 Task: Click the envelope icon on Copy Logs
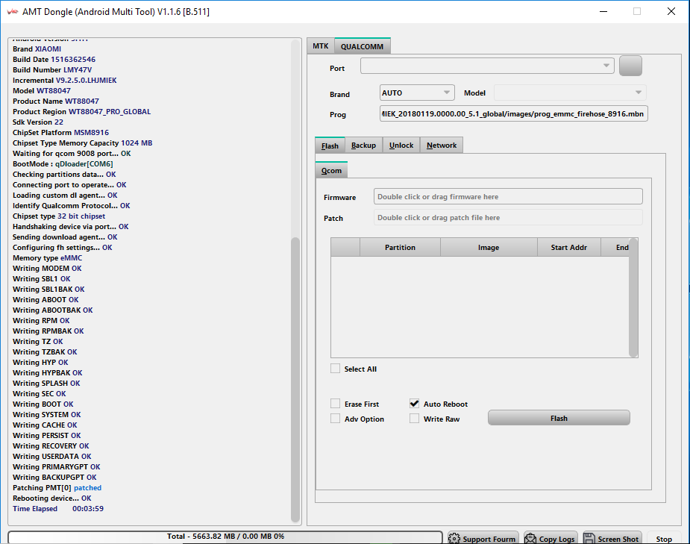[x=530, y=538]
